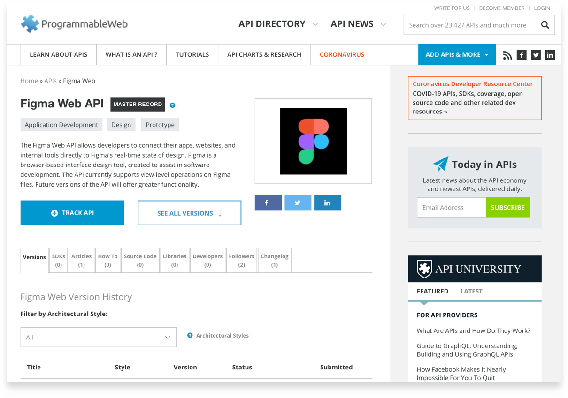
Task: Open What Are APIs and How Do They Work?
Action: tap(474, 330)
